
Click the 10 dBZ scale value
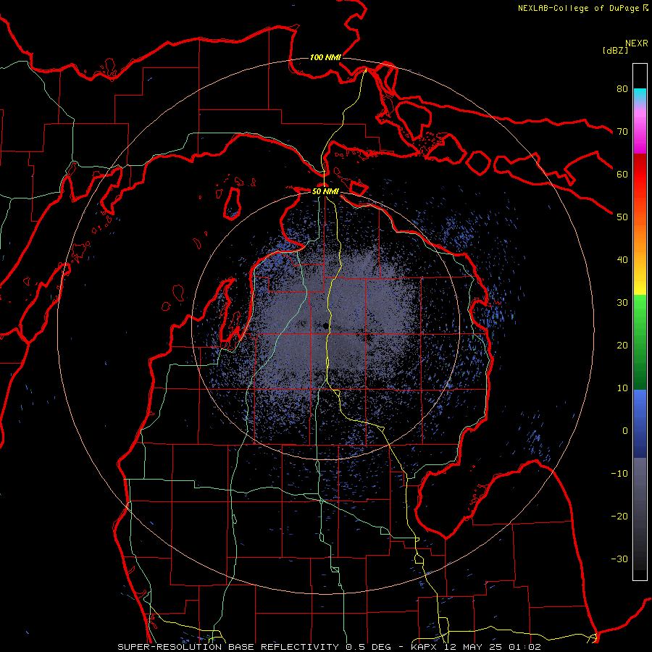[x=622, y=388]
